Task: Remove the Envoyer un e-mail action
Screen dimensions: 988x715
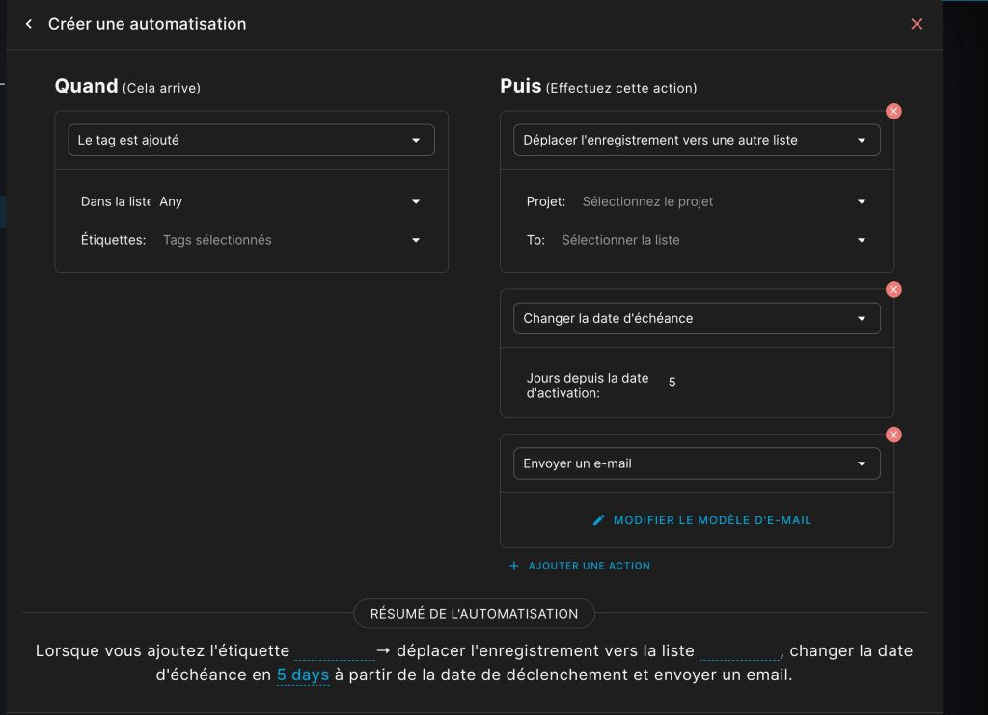Action: (893, 435)
